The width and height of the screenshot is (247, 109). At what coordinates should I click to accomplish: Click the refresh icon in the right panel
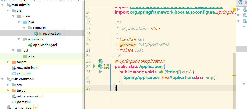coord(240,2)
